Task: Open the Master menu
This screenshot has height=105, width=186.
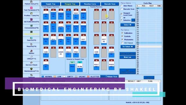Action: [31, 52]
